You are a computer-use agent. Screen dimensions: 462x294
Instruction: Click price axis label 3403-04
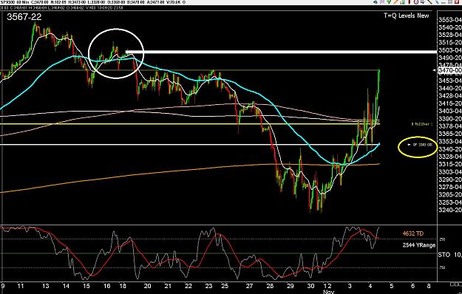pos(450,111)
